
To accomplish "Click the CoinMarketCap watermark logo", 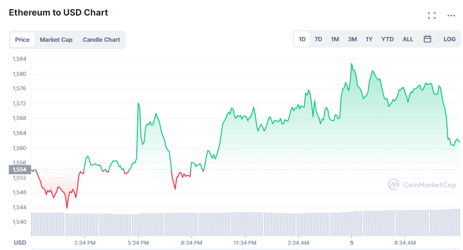I will click(x=422, y=184).
